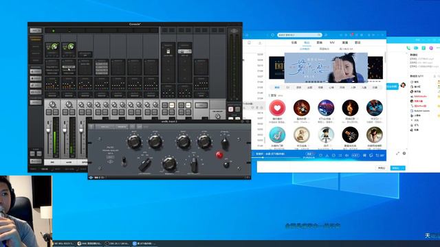Screen dimensions: 440x247
Task: Switch to 直播 tab in music player
Action: coord(345,43)
